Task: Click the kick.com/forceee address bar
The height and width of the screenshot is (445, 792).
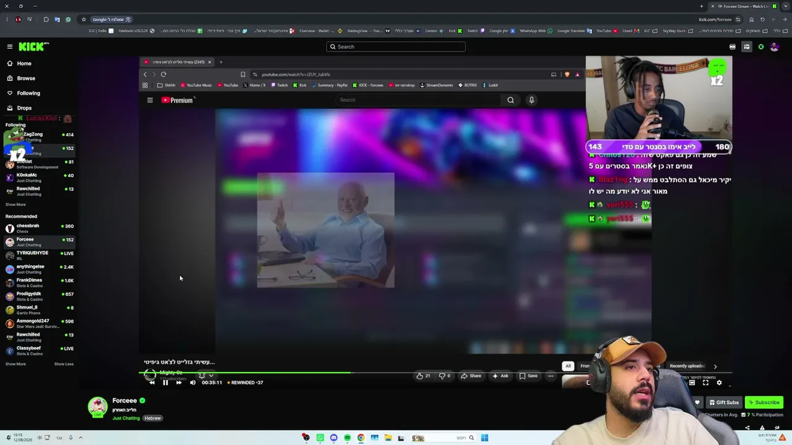Action: point(715,19)
